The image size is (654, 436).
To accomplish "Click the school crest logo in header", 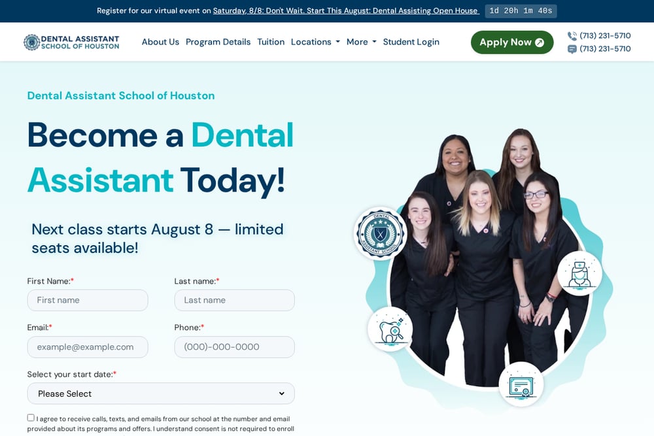I will pos(31,42).
